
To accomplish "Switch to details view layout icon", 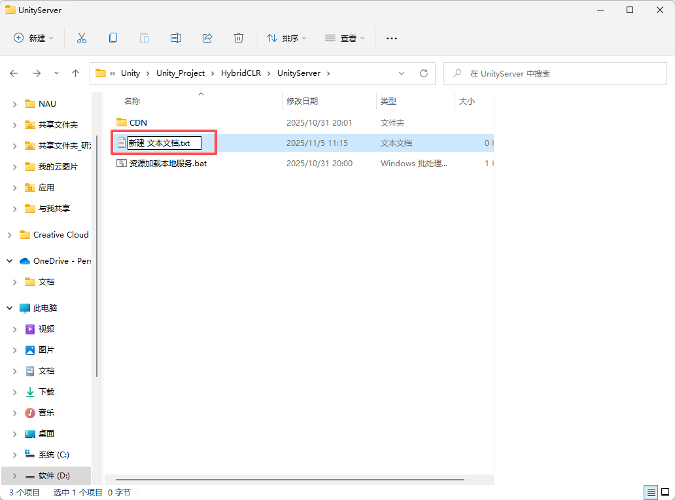I will 651,492.
